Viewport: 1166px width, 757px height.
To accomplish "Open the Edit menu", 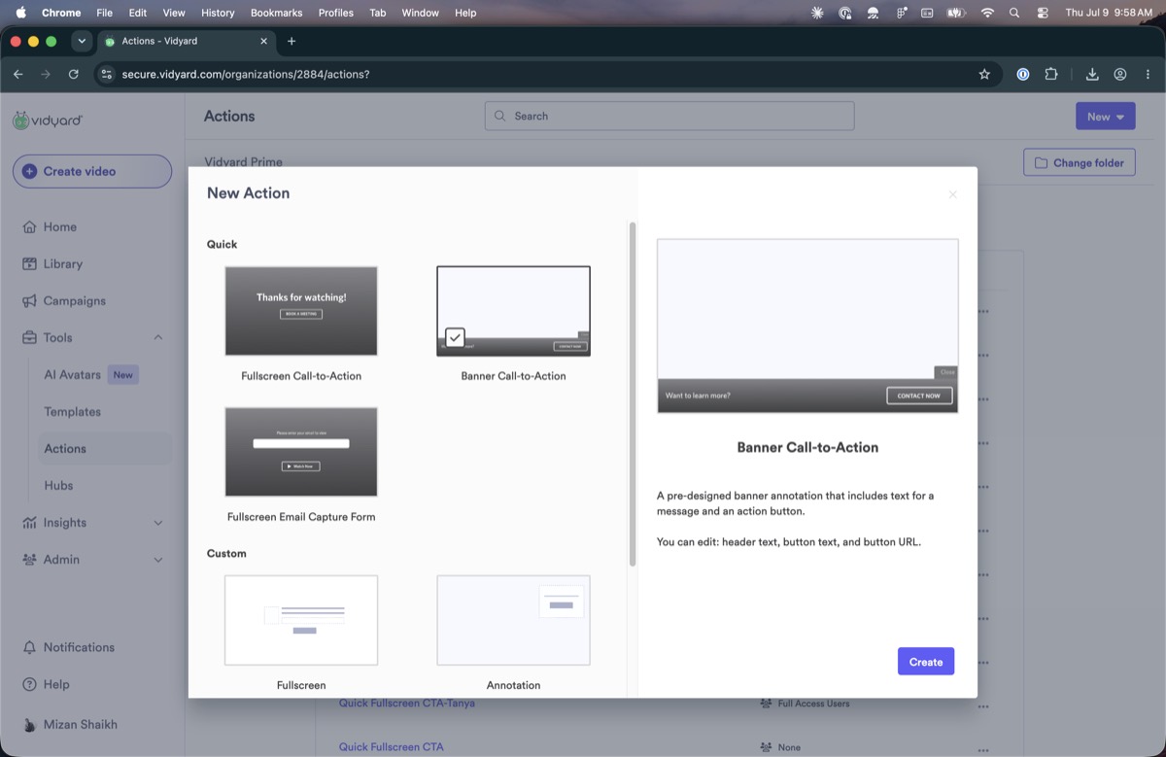I will click(x=138, y=13).
